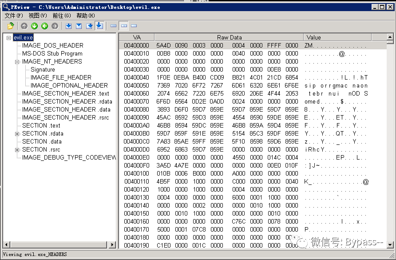Image resolution: width=396 pixels, height=260 pixels.
Task: Select evil.exe in the tree
Action: click(23, 38)
